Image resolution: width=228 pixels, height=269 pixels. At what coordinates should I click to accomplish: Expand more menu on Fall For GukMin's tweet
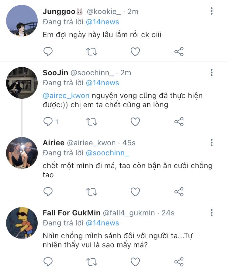coord(212,213)
